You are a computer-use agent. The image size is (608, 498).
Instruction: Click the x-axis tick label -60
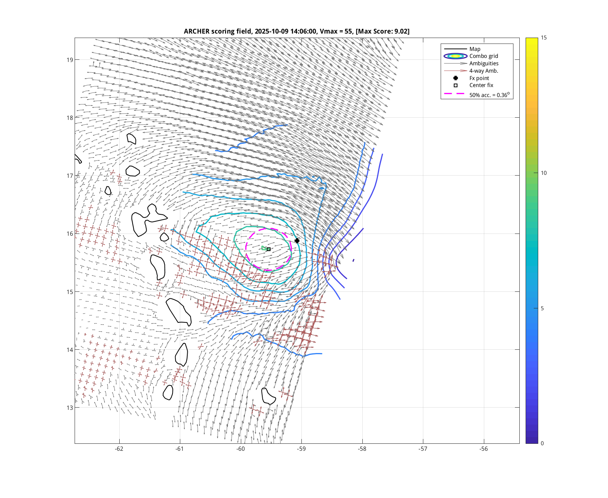(240, 449)
